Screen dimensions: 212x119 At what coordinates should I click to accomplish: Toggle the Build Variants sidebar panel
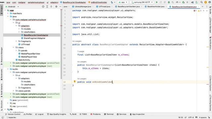click(x=1, y=90)
